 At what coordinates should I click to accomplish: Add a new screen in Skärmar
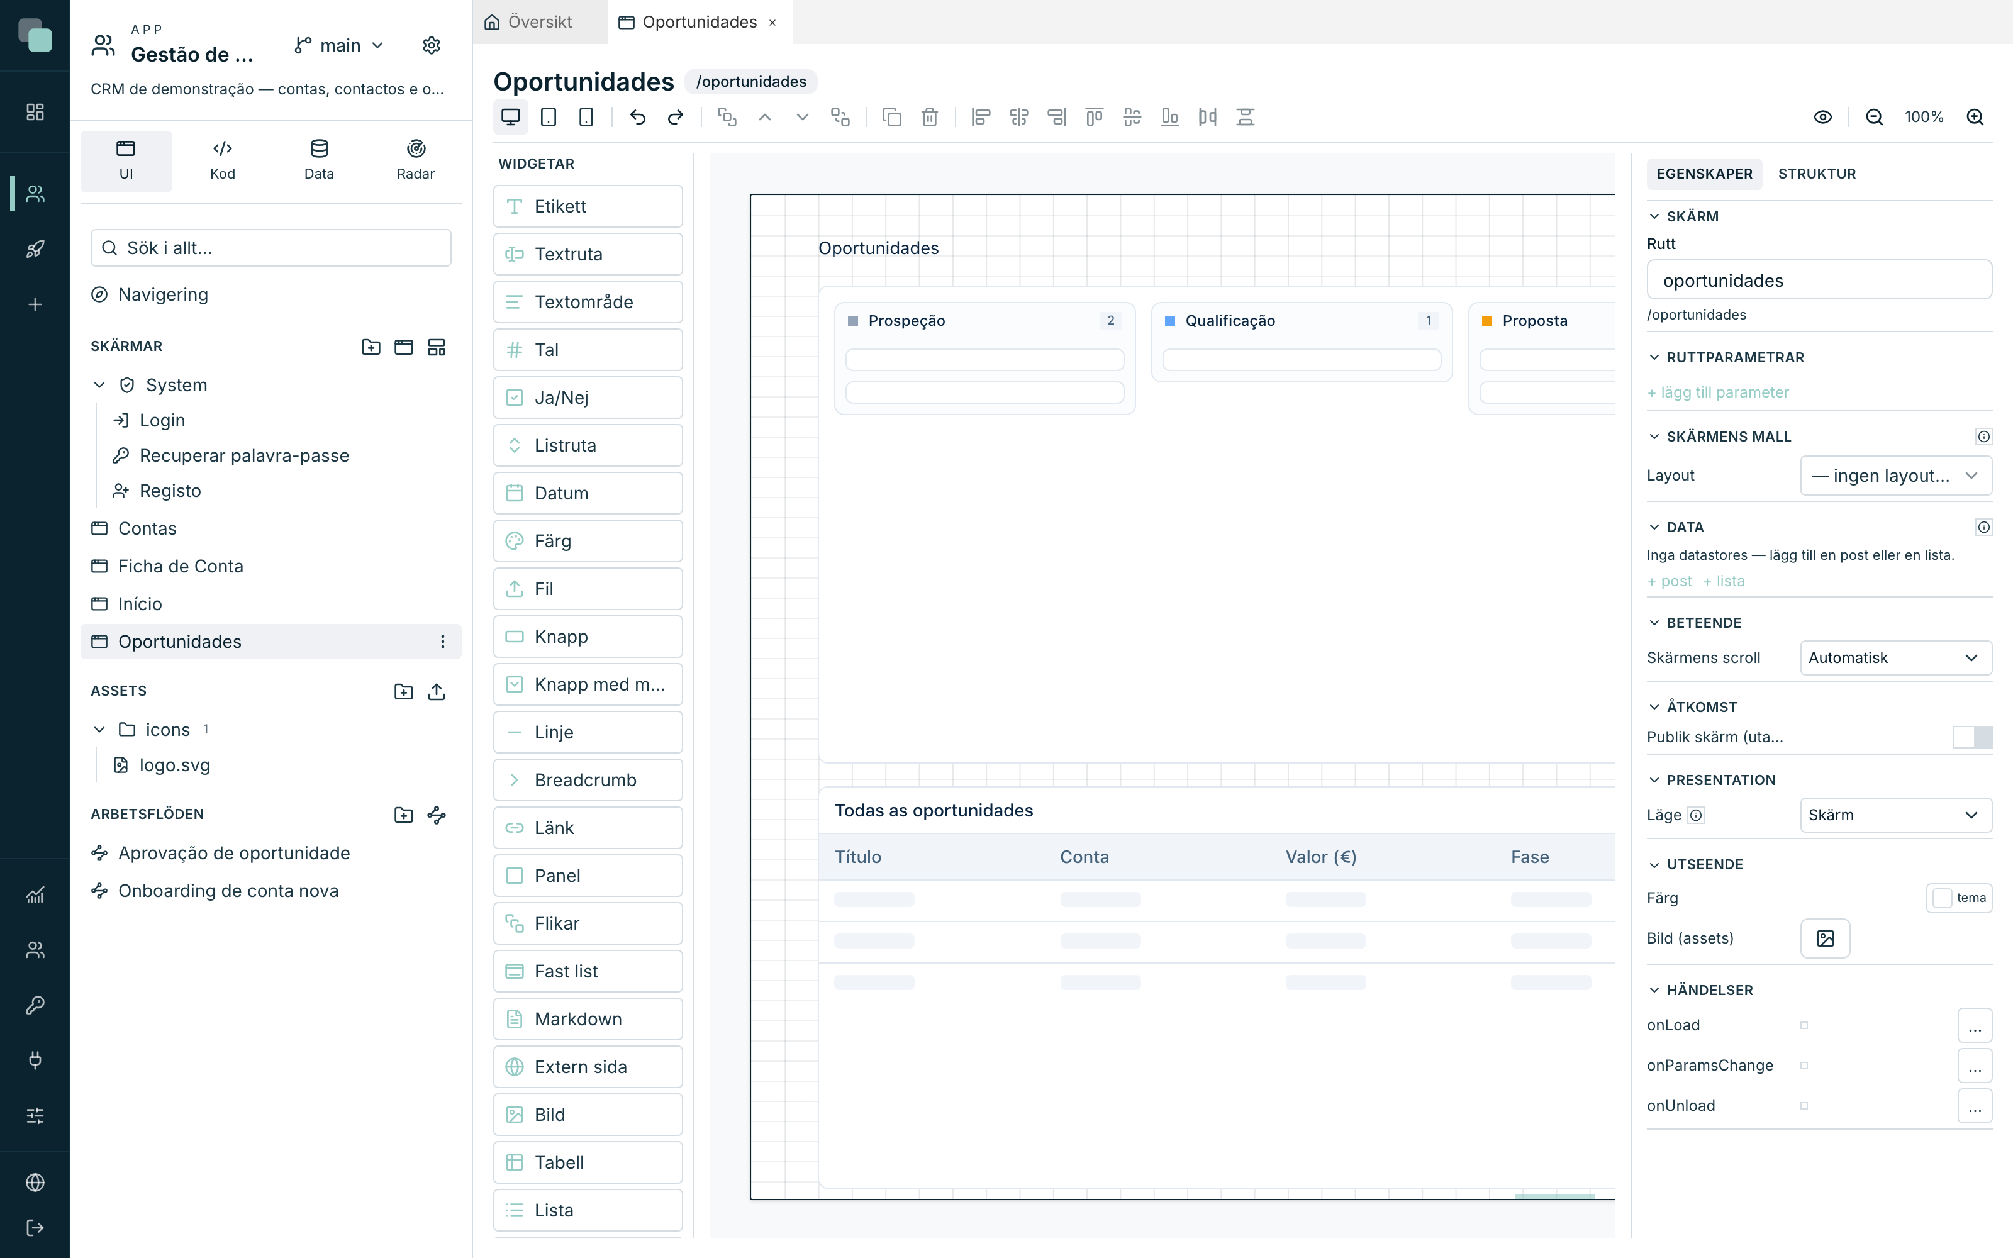click(403, 347)
